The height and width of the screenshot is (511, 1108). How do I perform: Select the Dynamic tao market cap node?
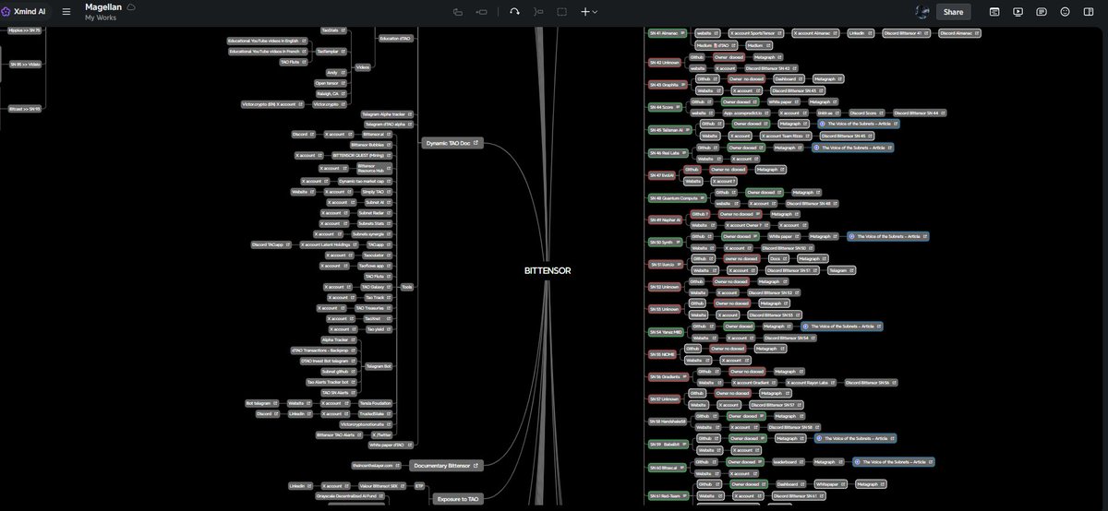(363, 181)
